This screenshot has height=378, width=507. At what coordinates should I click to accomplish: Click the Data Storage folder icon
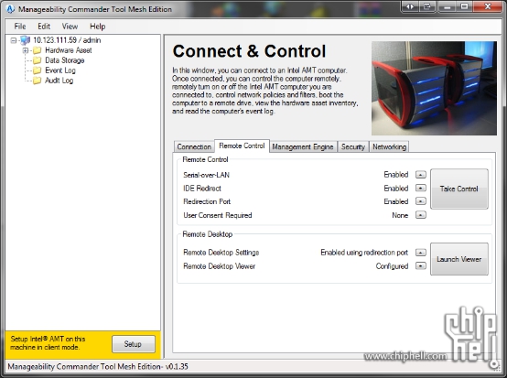click(x=38, y=60)
